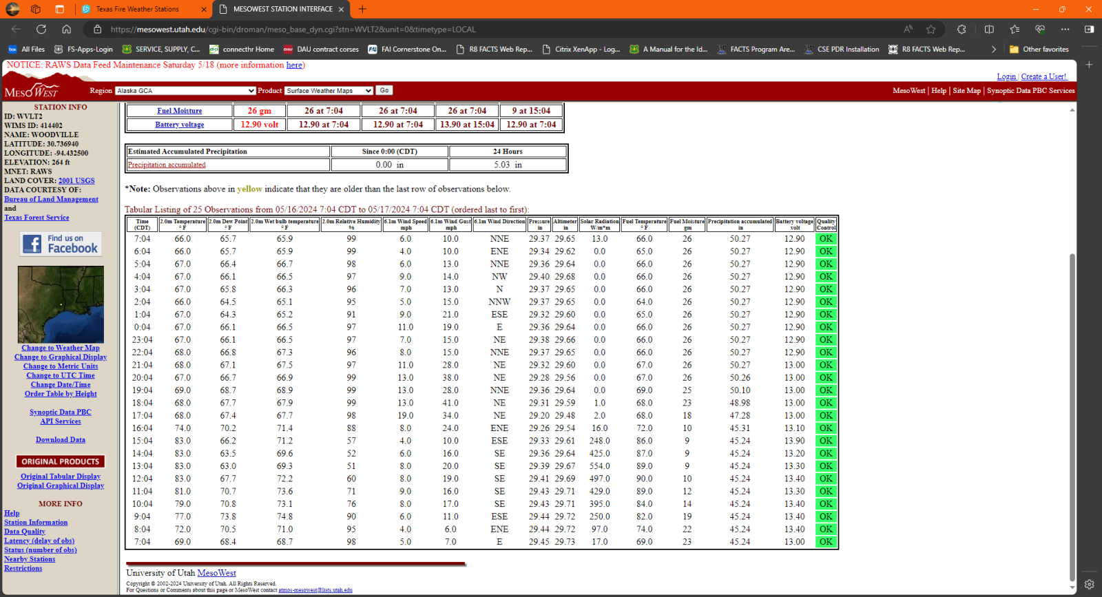The image size is (1102, 597).
Task: Open the Nearby Stations link
Action: pyautogui.click(x=30, y=559)
